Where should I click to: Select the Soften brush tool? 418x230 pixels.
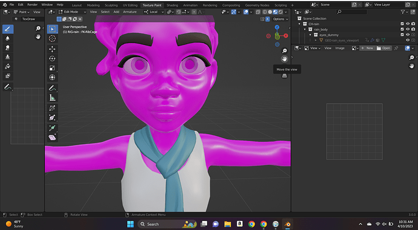click(8, 38)
